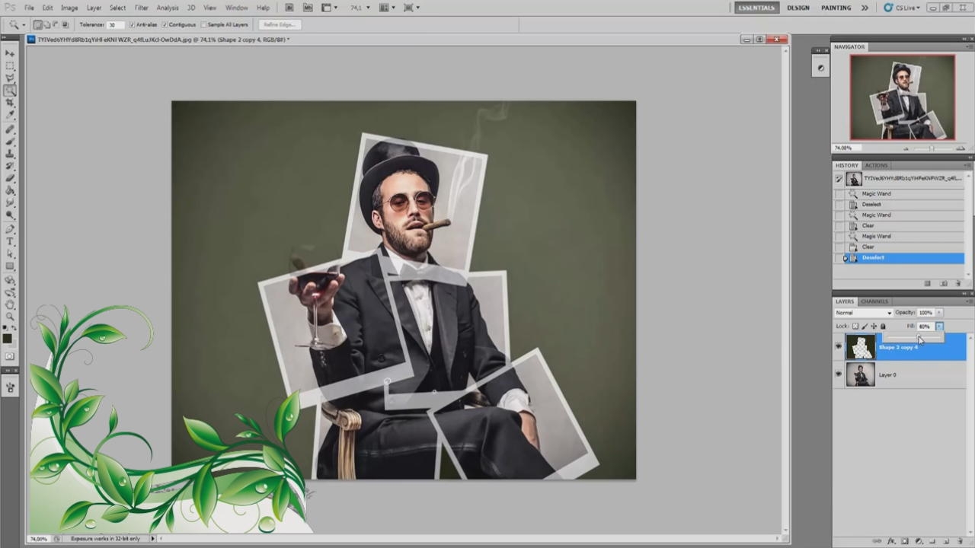Select the Path Selection tool
Image resolution: width=975 pixels, height=548 pixels.
click(10, 253)
